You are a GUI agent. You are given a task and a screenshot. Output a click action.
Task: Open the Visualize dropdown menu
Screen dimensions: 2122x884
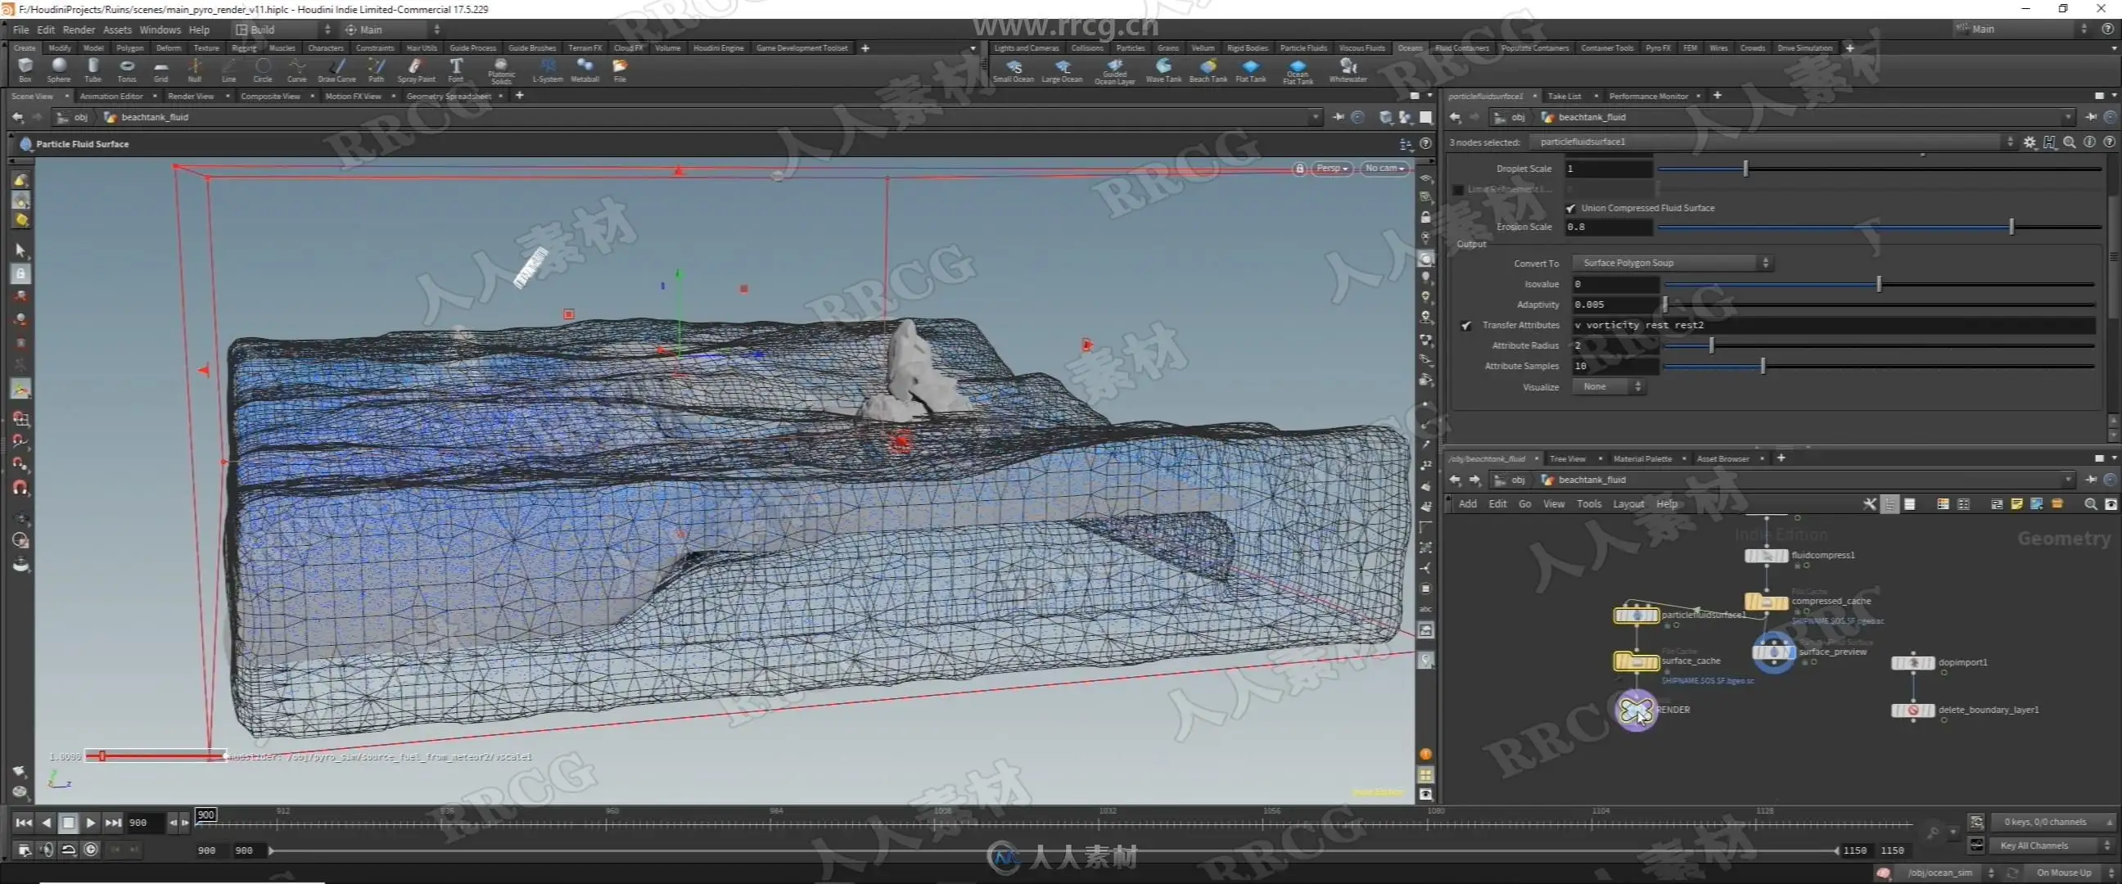coord(1607,387)
